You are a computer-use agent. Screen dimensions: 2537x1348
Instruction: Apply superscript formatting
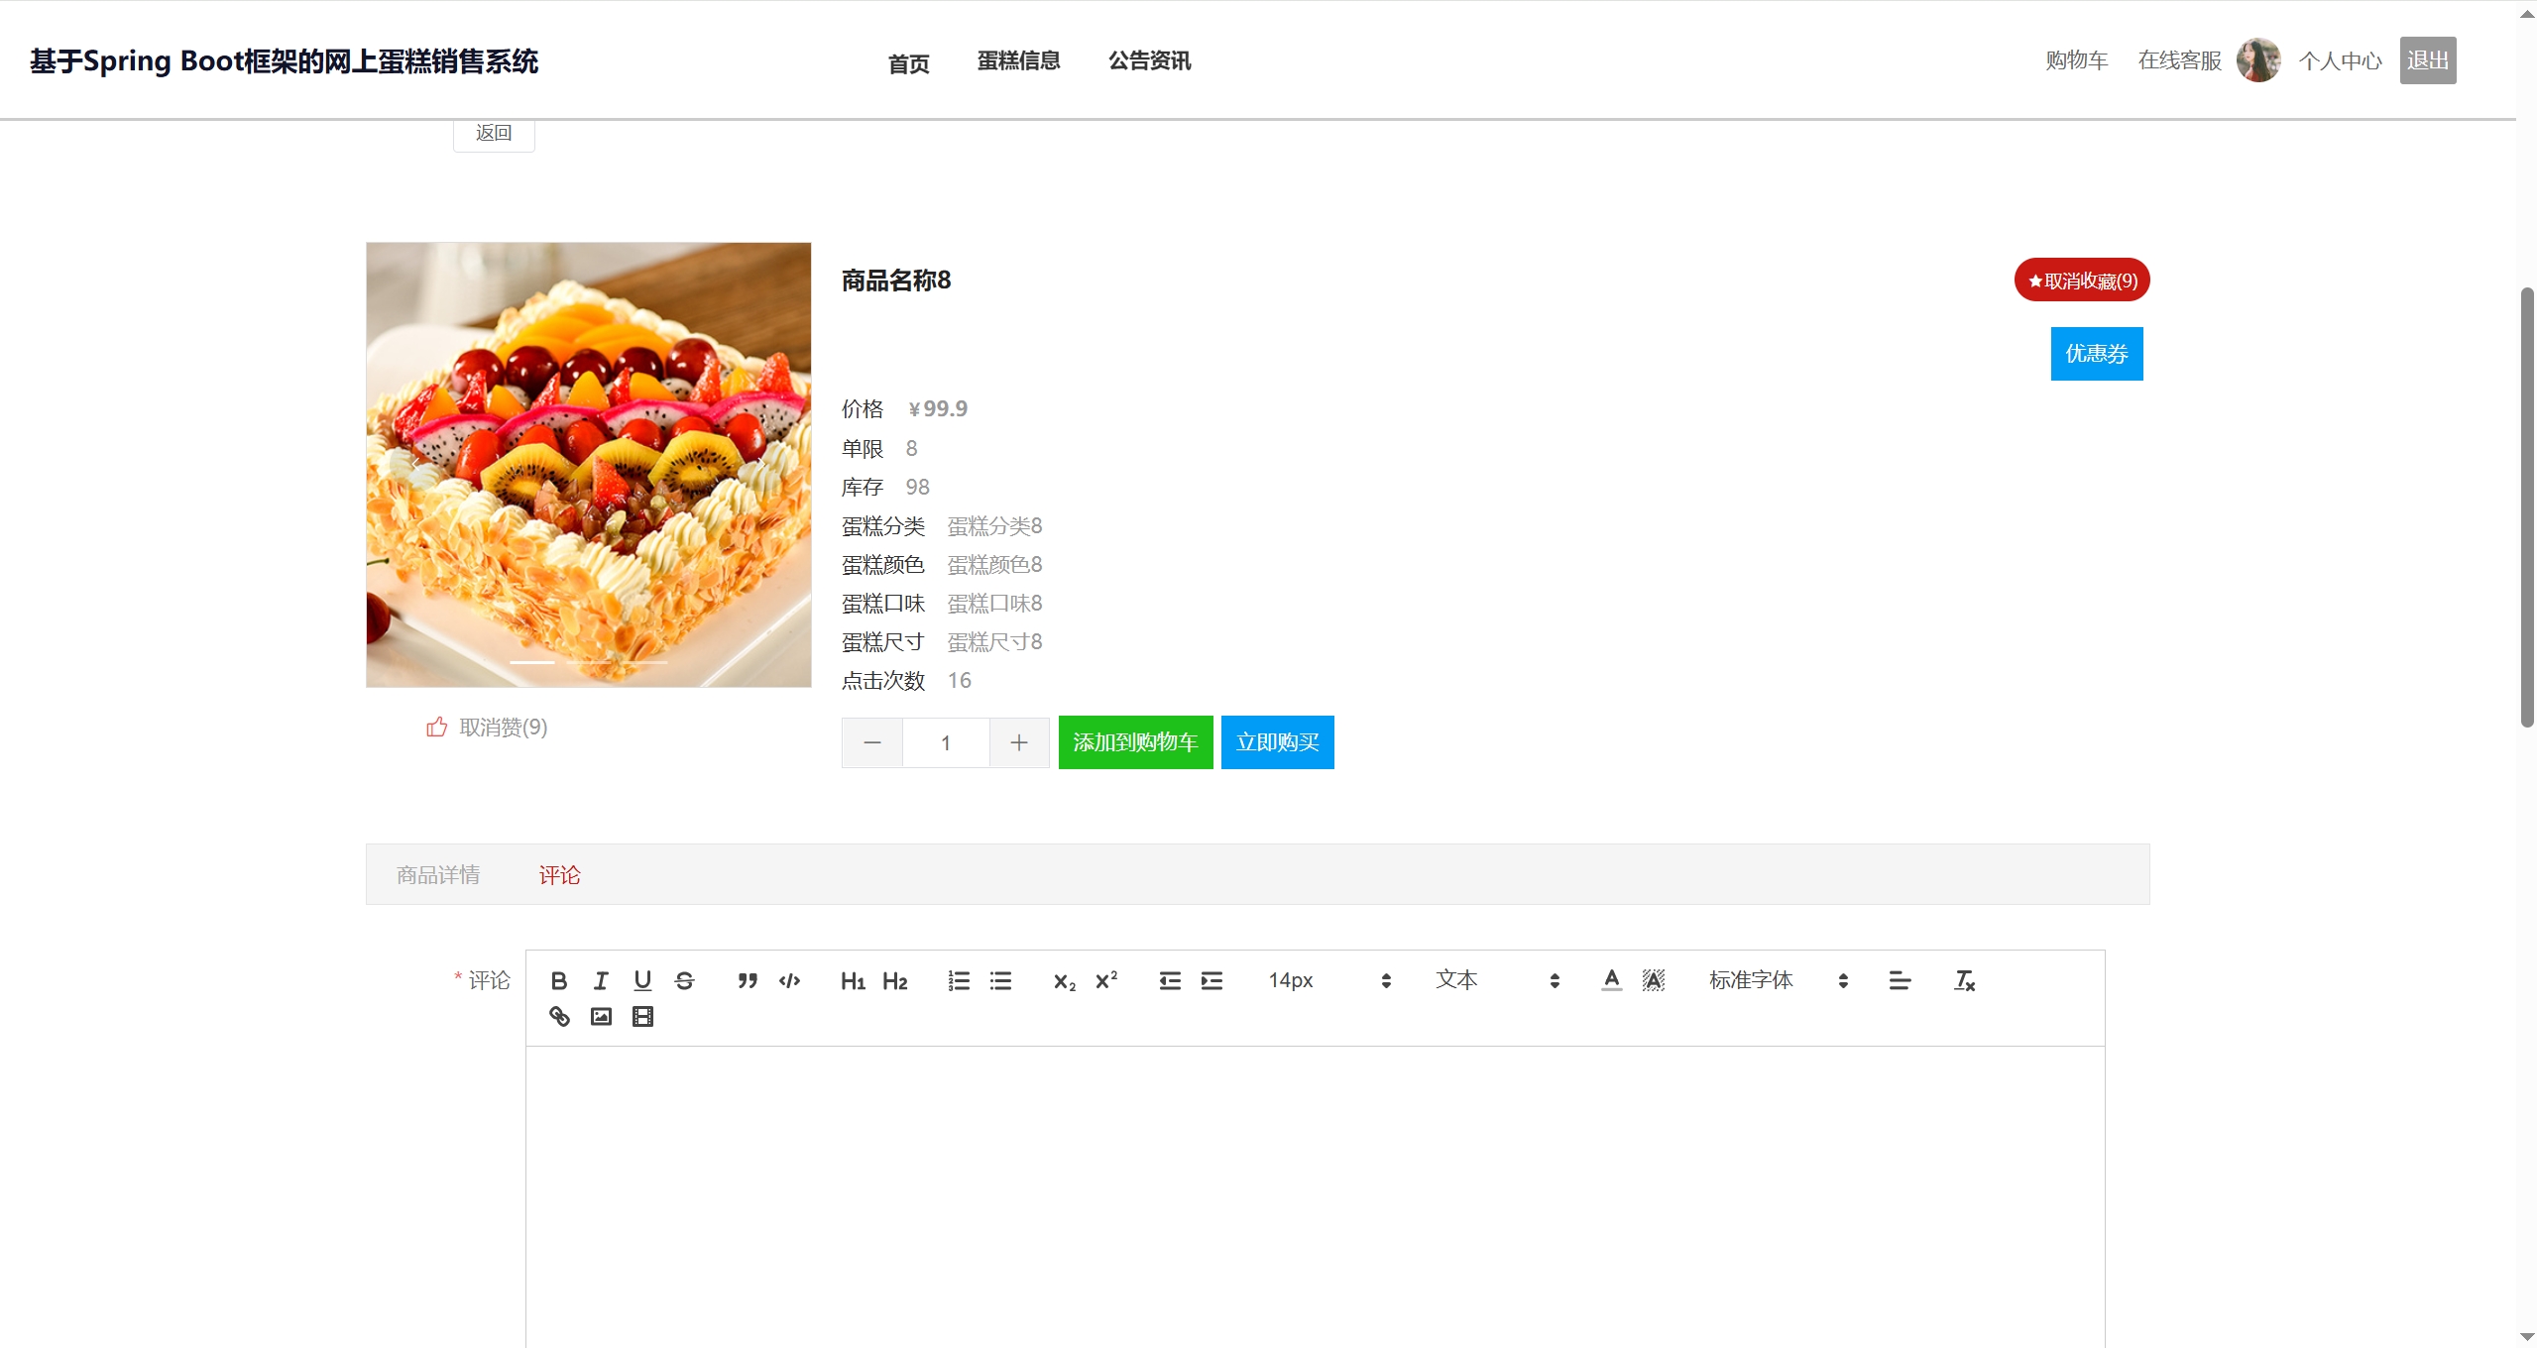(x=1106, y=980)
